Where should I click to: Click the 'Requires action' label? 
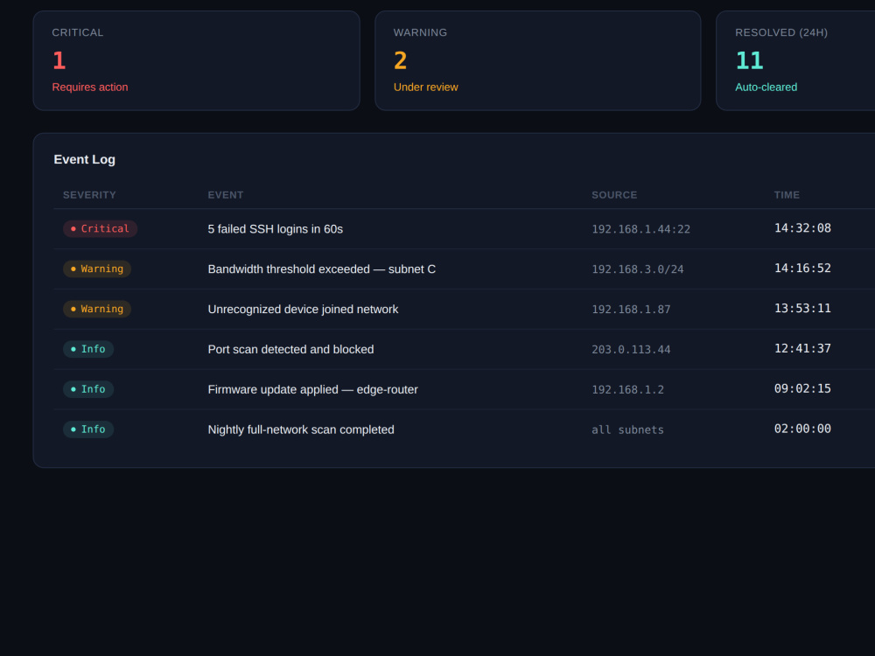coord(90,87)
